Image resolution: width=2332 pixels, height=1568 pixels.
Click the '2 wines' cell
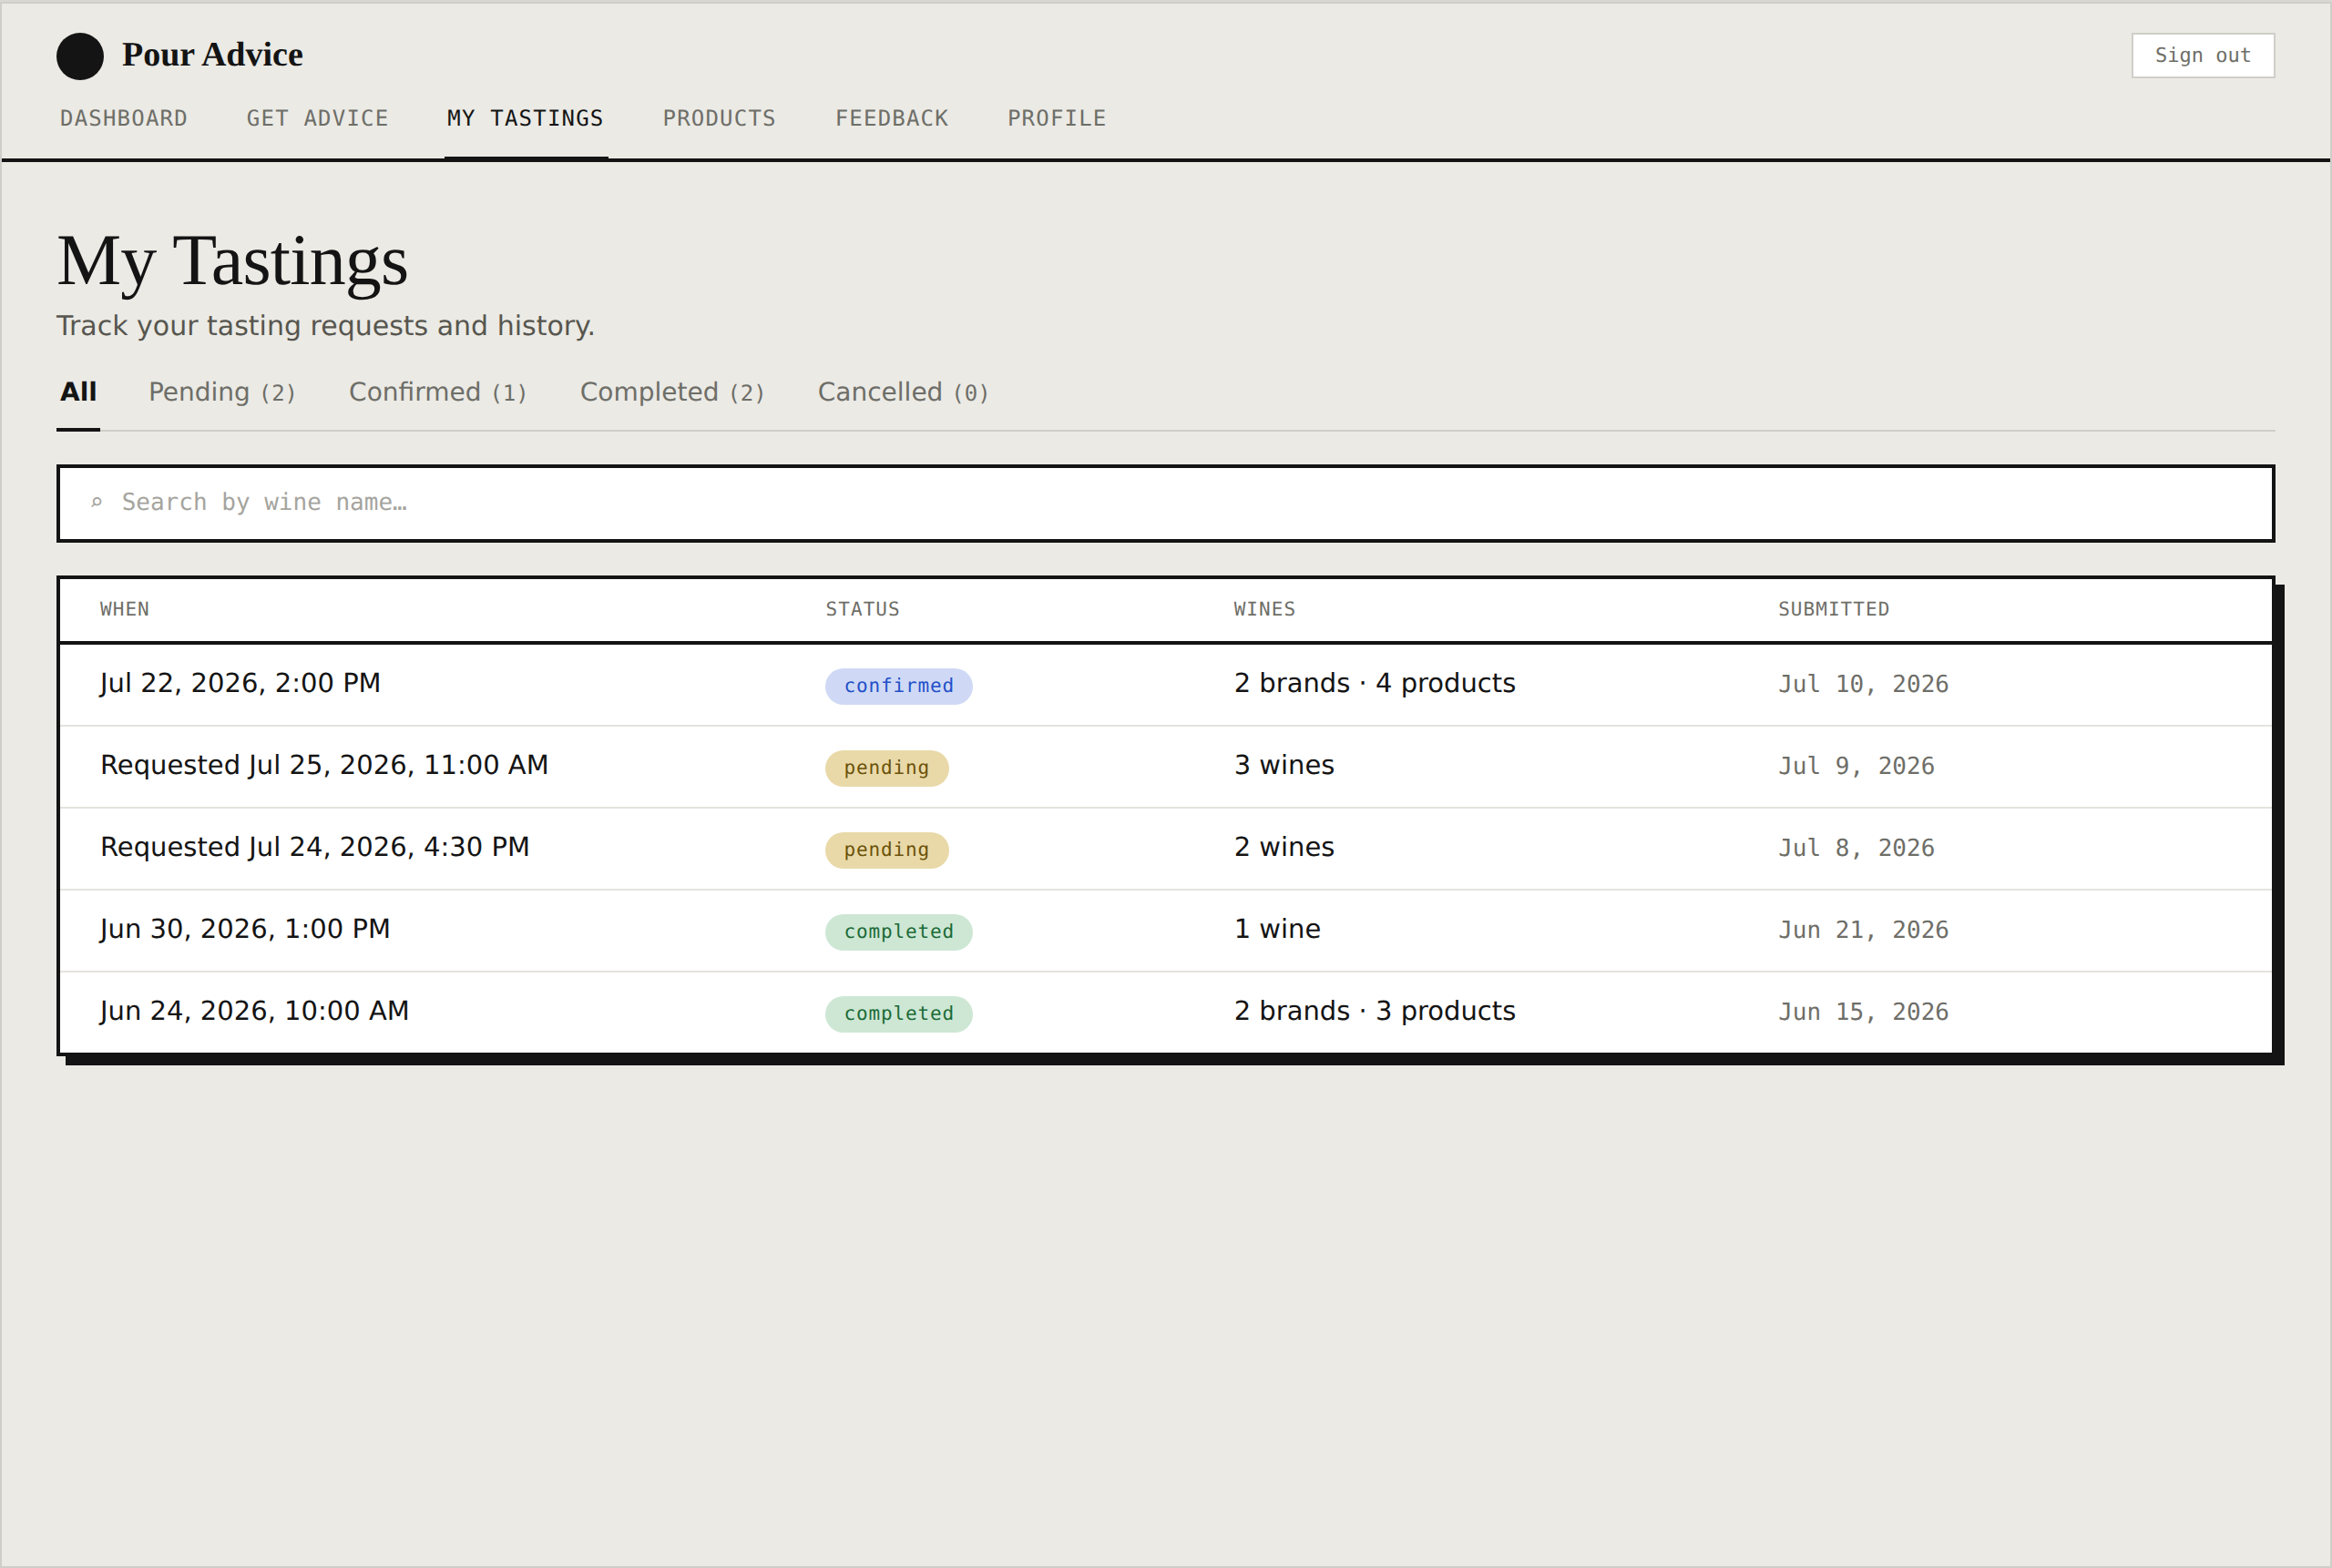pyautogui.click(x=1284, y=847)
